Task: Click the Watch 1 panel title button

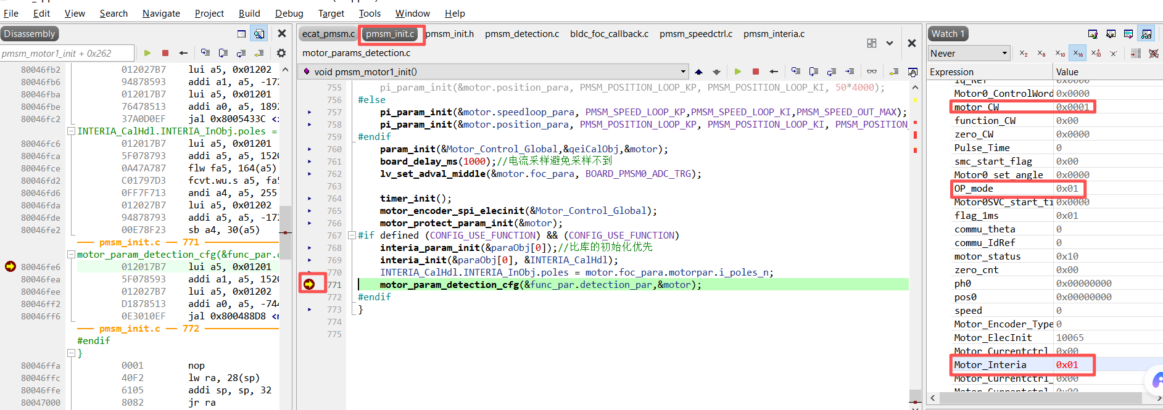Action: click(948, 34)
